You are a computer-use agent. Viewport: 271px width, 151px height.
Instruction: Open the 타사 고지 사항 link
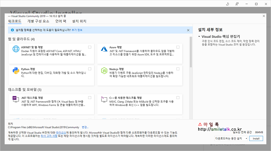point(49,136)
